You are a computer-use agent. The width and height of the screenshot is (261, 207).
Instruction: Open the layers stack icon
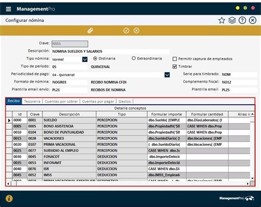tap(232, 20)
